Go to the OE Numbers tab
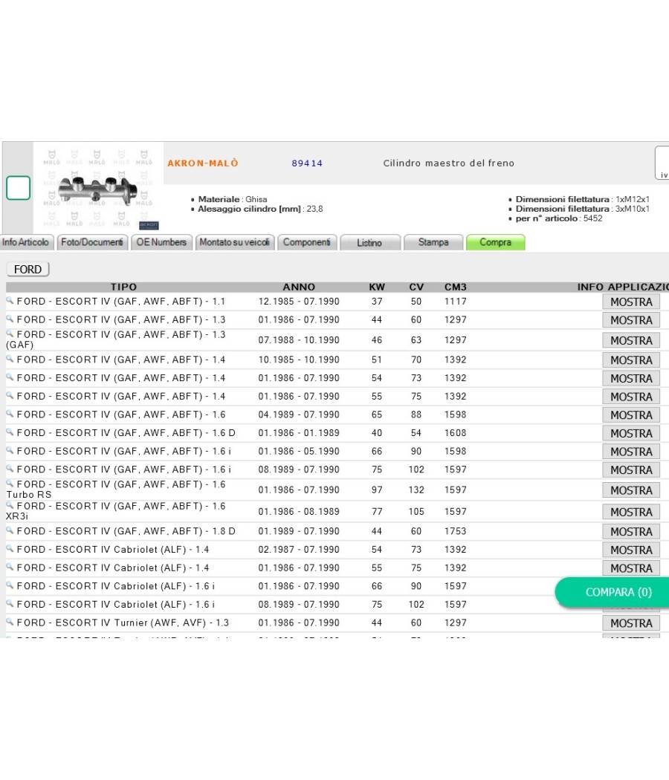The width and height of the screenshot is (669, 780). (x=161, y=242)
